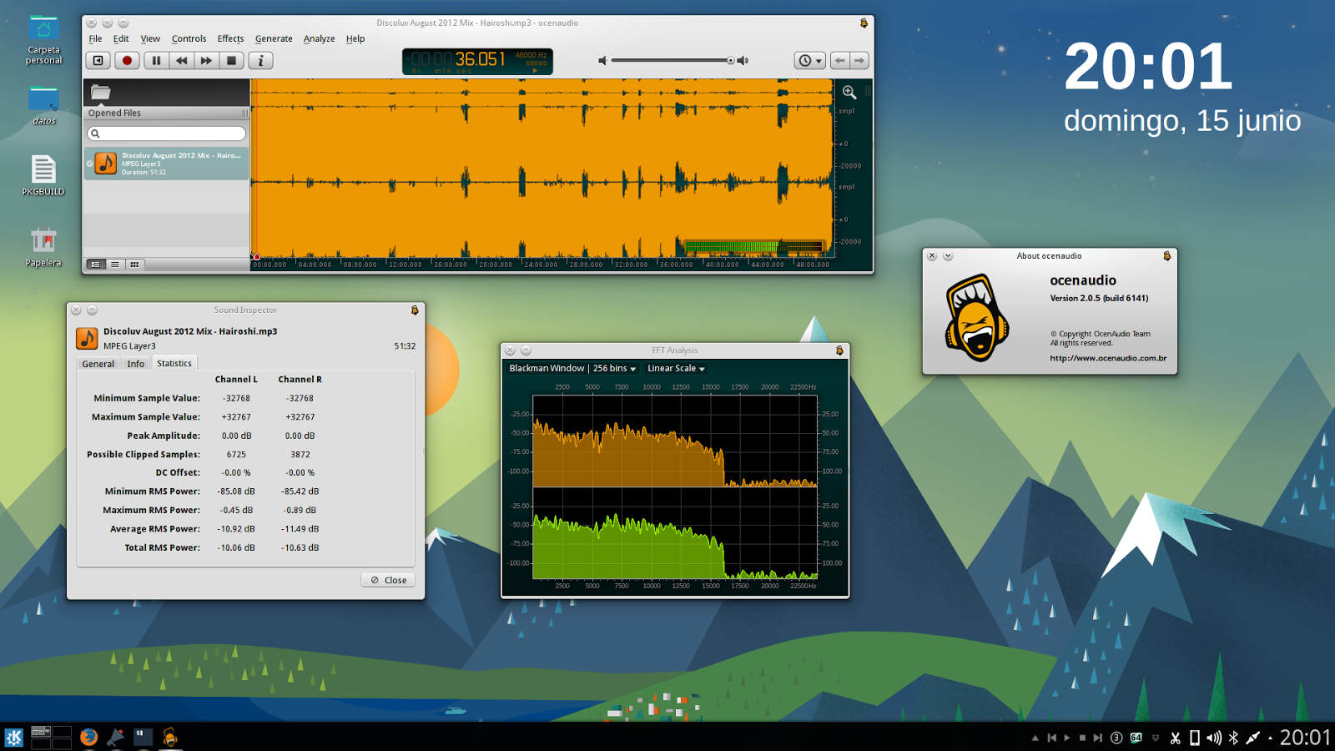Open the Controls menu
Viewport: 1335px width, 751px height.
point(189,38)
